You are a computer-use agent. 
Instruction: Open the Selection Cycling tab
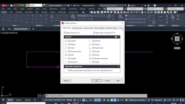pos(112,28)
